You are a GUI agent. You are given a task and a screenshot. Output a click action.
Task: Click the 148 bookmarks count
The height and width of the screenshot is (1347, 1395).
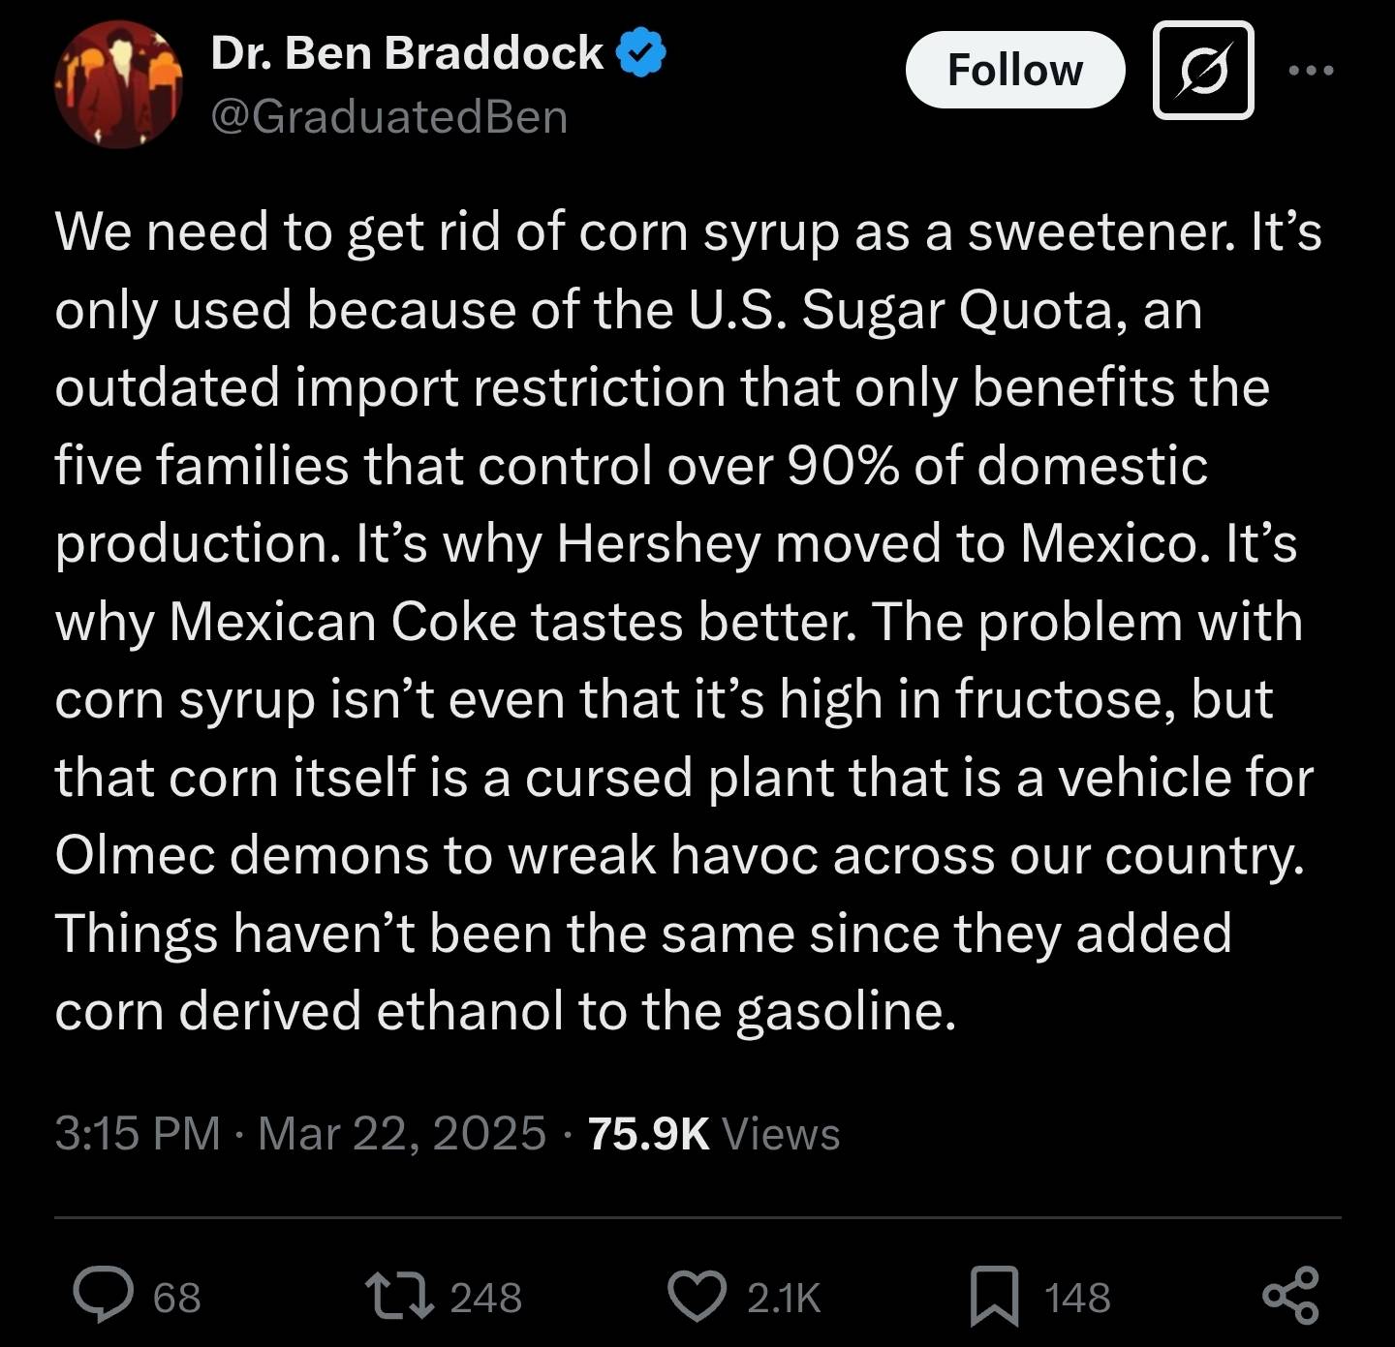tap(1077, 1298)
